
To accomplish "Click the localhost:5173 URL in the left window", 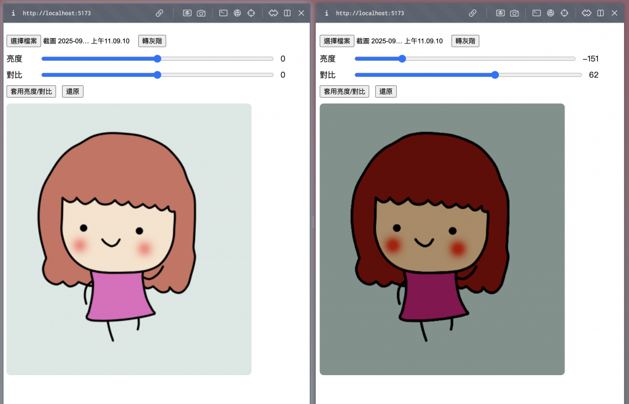I will tap(57, 14).
